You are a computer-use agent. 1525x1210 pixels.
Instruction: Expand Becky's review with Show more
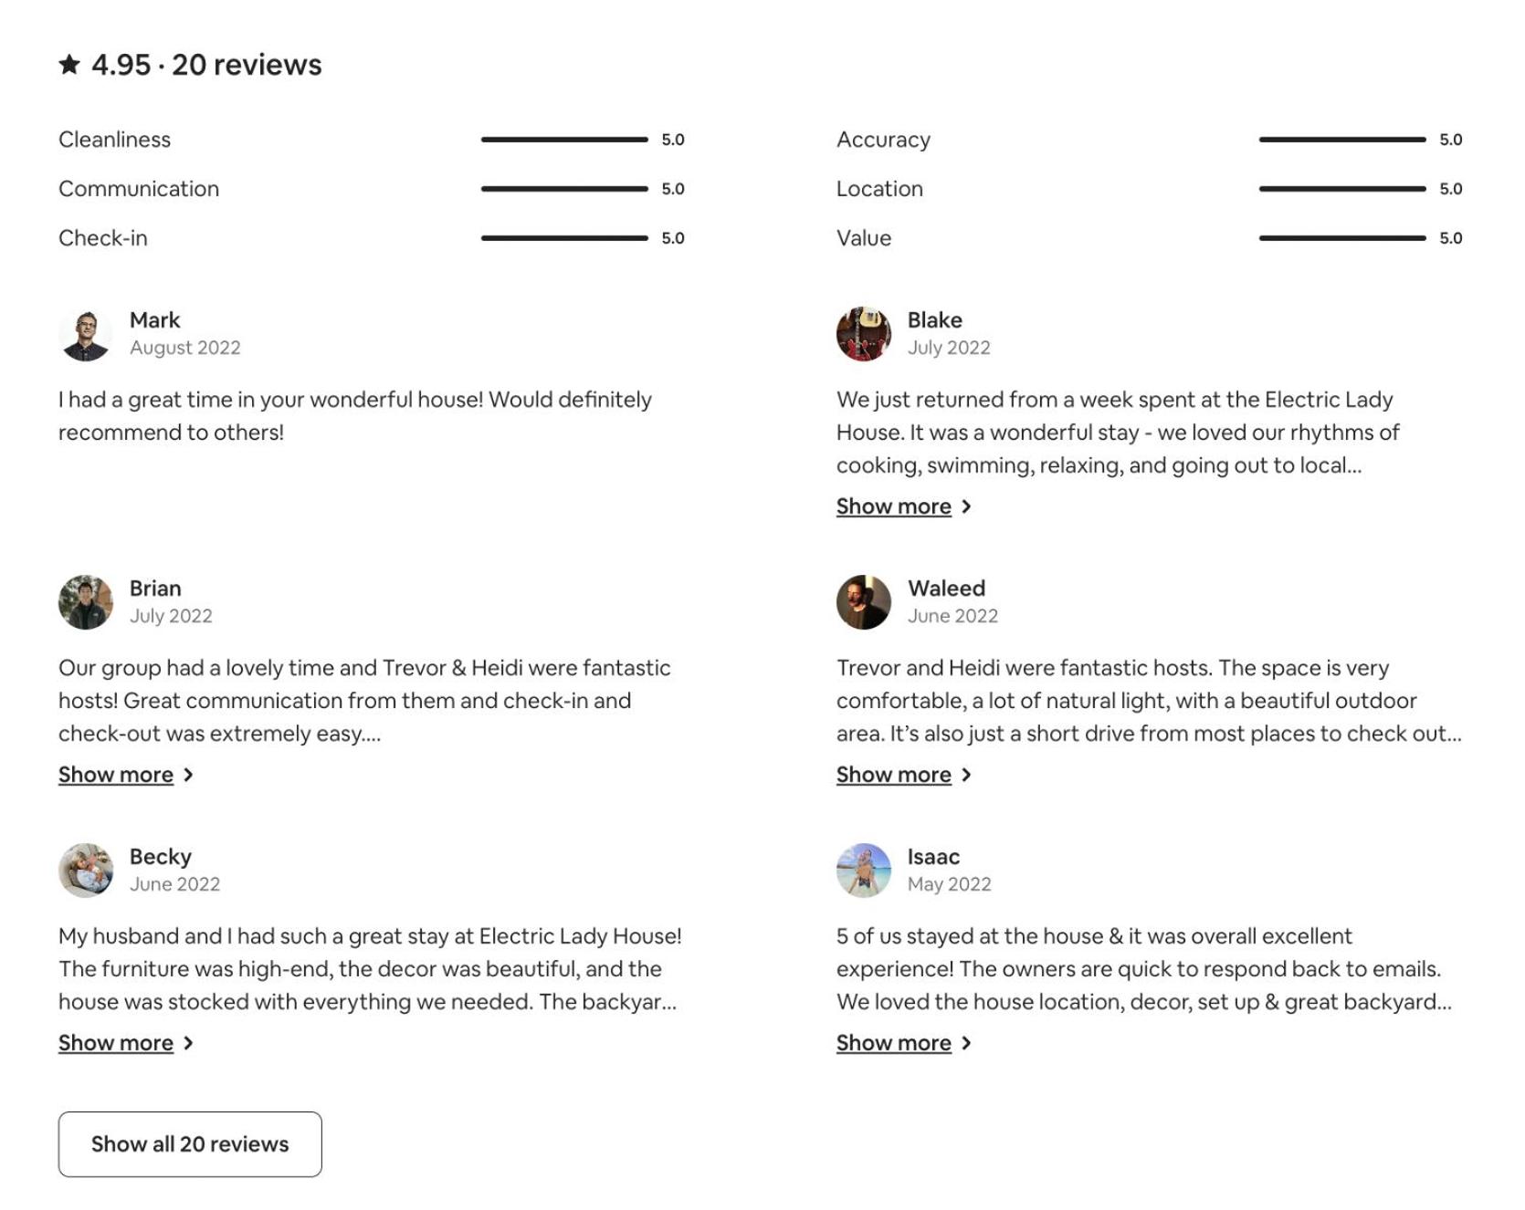click(125, 1043)
